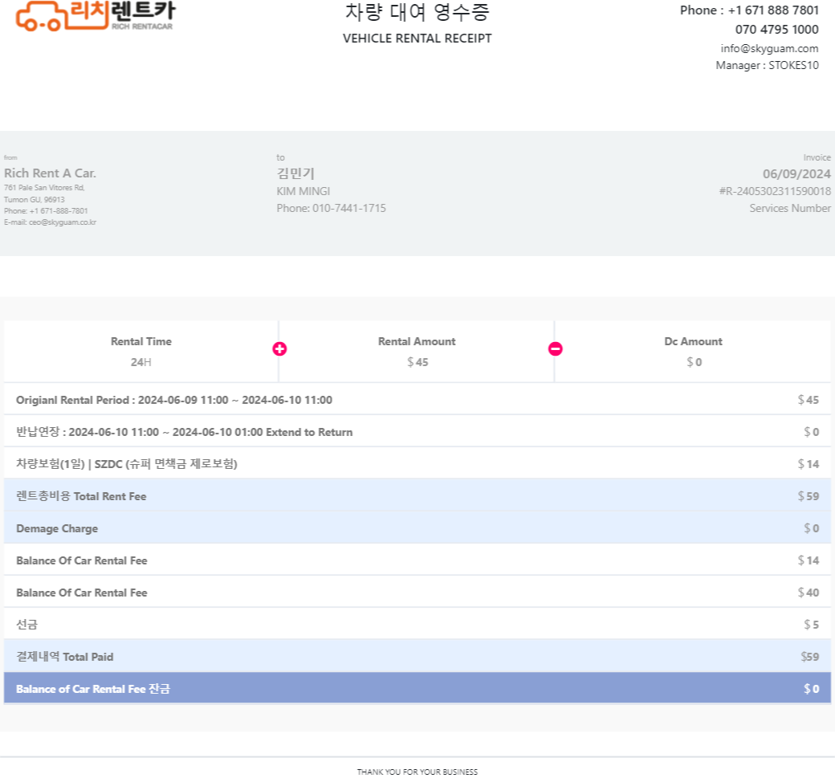This screenshot has width=835, height=778.
Task: Click the phone number 070 4795 1000
Action: click(x=777, y=29)
